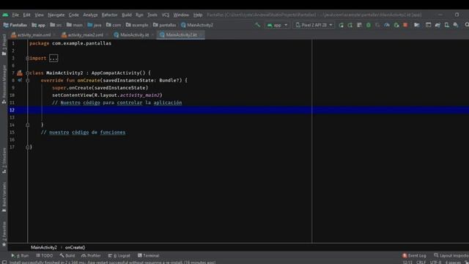Open the Build Variants side tool window

4,197
